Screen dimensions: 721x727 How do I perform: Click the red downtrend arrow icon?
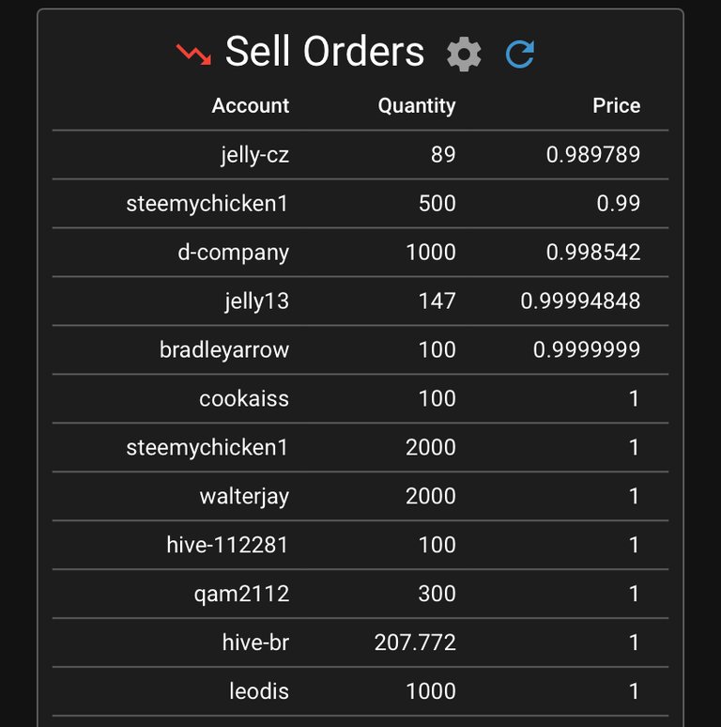[193, 54]
